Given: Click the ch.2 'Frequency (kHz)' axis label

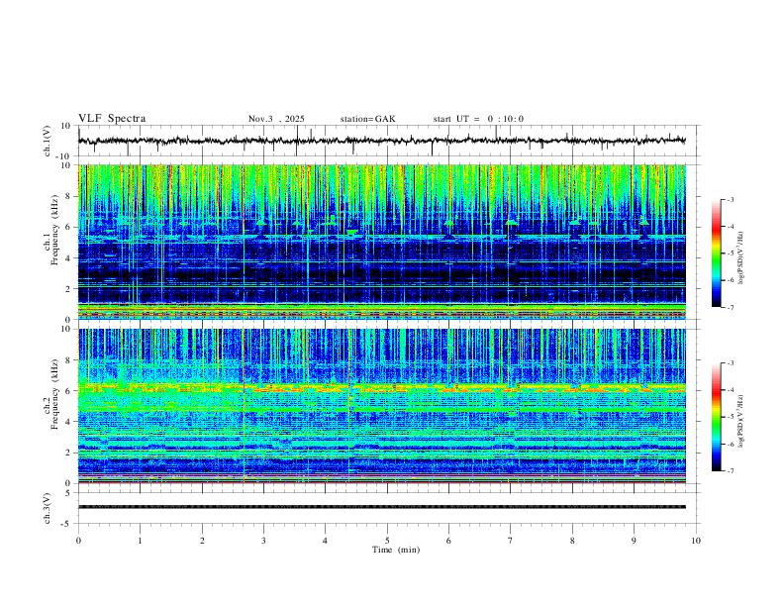Looking at the screenshot, I should 54,393.
